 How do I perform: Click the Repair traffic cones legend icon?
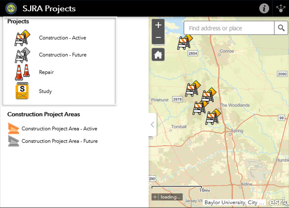tap(22, 72)
